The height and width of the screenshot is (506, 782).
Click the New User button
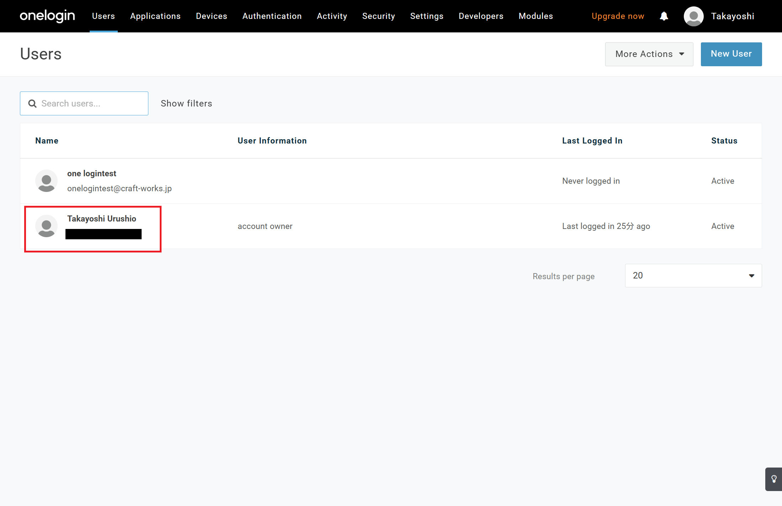(x=731, y=54)
